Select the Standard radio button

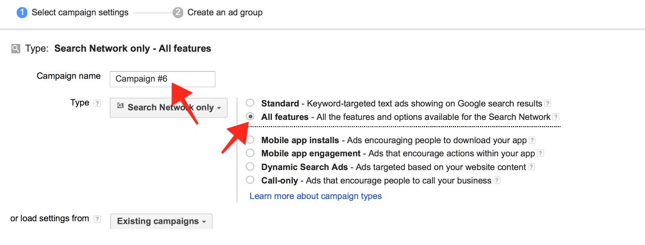[x=250, y=103]
